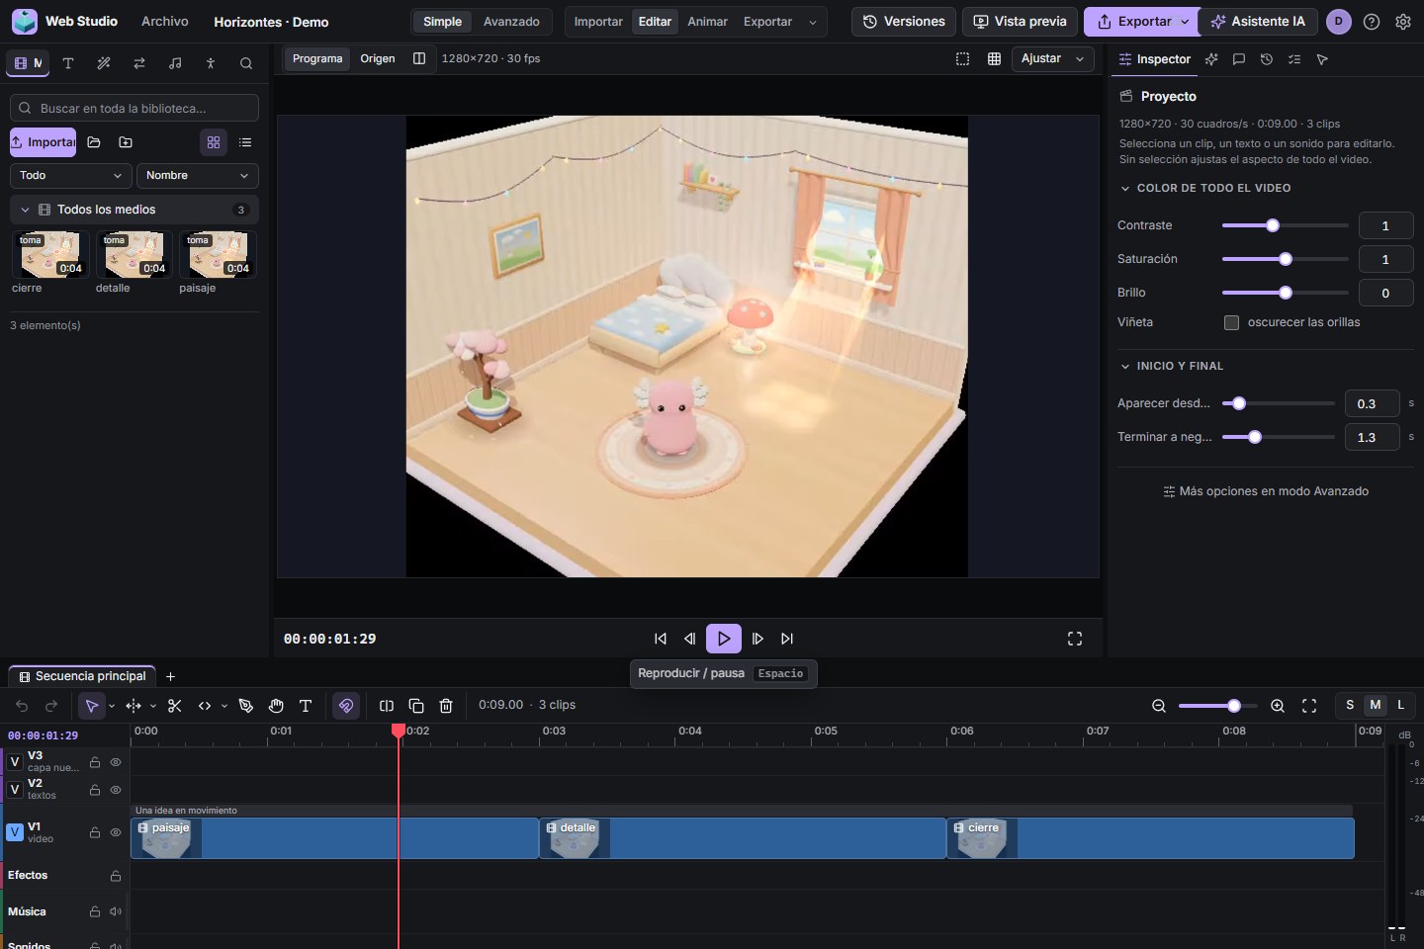Toggle timeline snapping magnet

346,706
